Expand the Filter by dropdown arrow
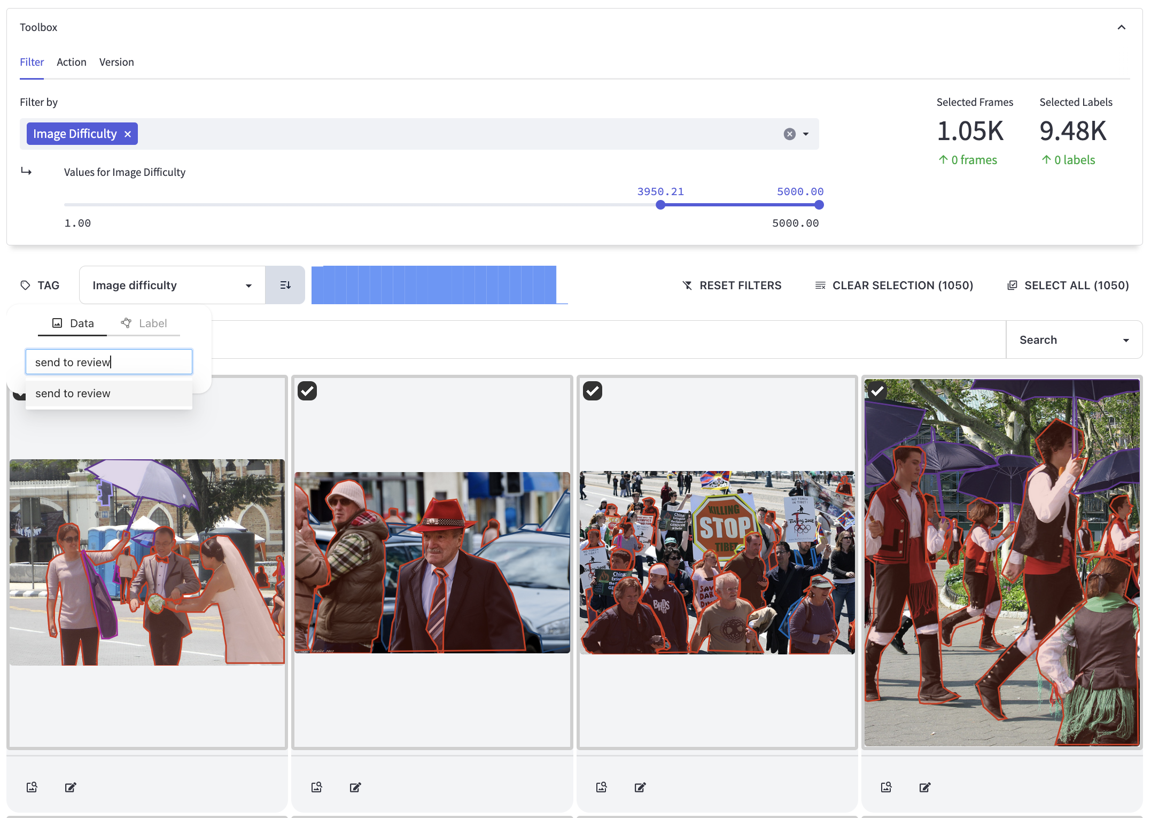Image resolution: width=1151 pixels, height=818 pixels. point(806,134)
